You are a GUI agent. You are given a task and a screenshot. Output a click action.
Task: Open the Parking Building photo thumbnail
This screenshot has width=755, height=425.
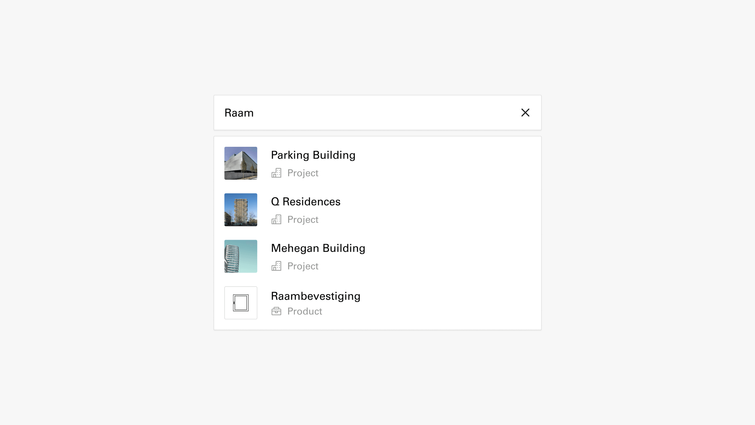pyautogui.click(x=241, y=163)
